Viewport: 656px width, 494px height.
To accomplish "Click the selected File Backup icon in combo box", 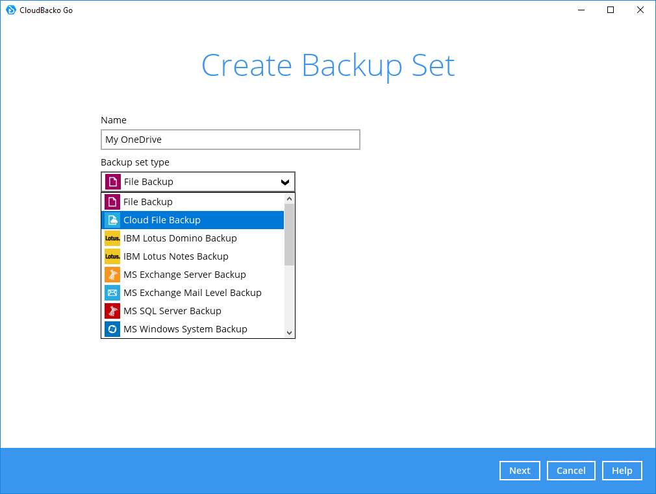I will (x=112, y=182).
